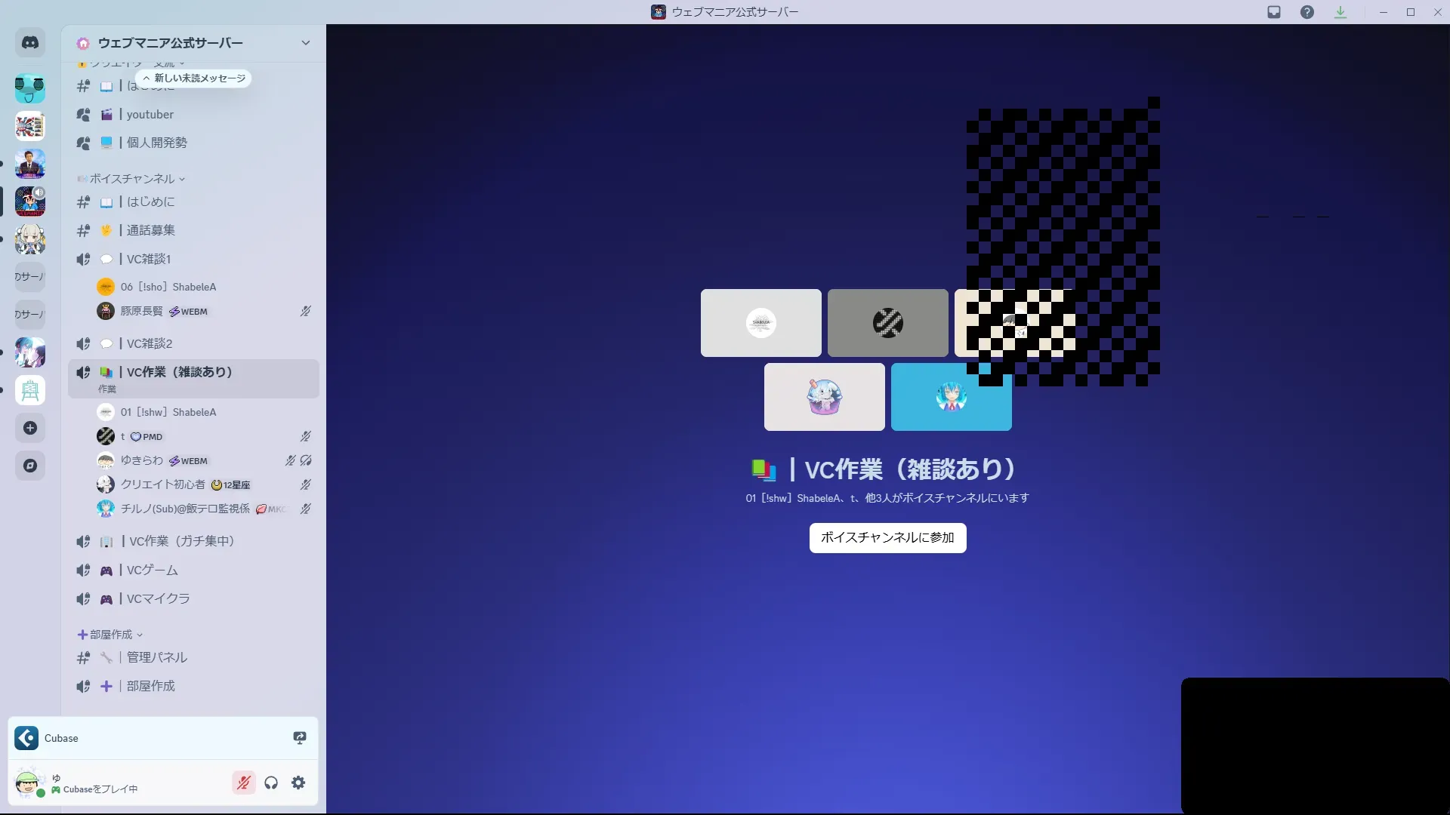Click the Cubase screen share icon
The height and width of the screenshot is (815, 1450).
click(300, 738)
